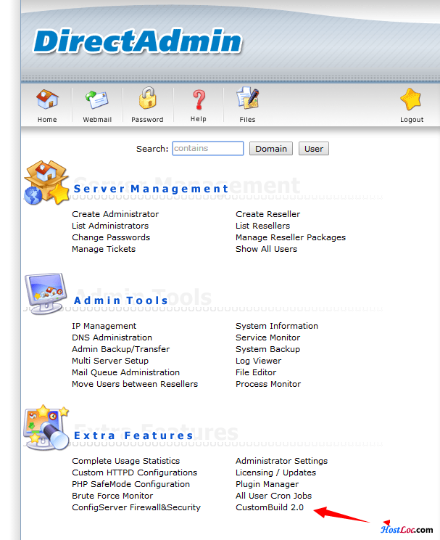The height and width of the screenshot is (540, 440).
Task: Open List Administrators link
Action: click(110, 226)
